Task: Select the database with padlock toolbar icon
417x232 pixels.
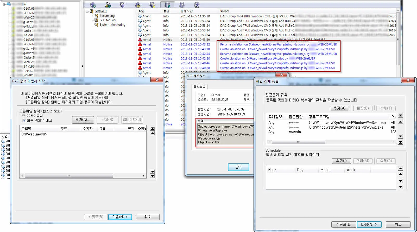Action: [167, 5]
